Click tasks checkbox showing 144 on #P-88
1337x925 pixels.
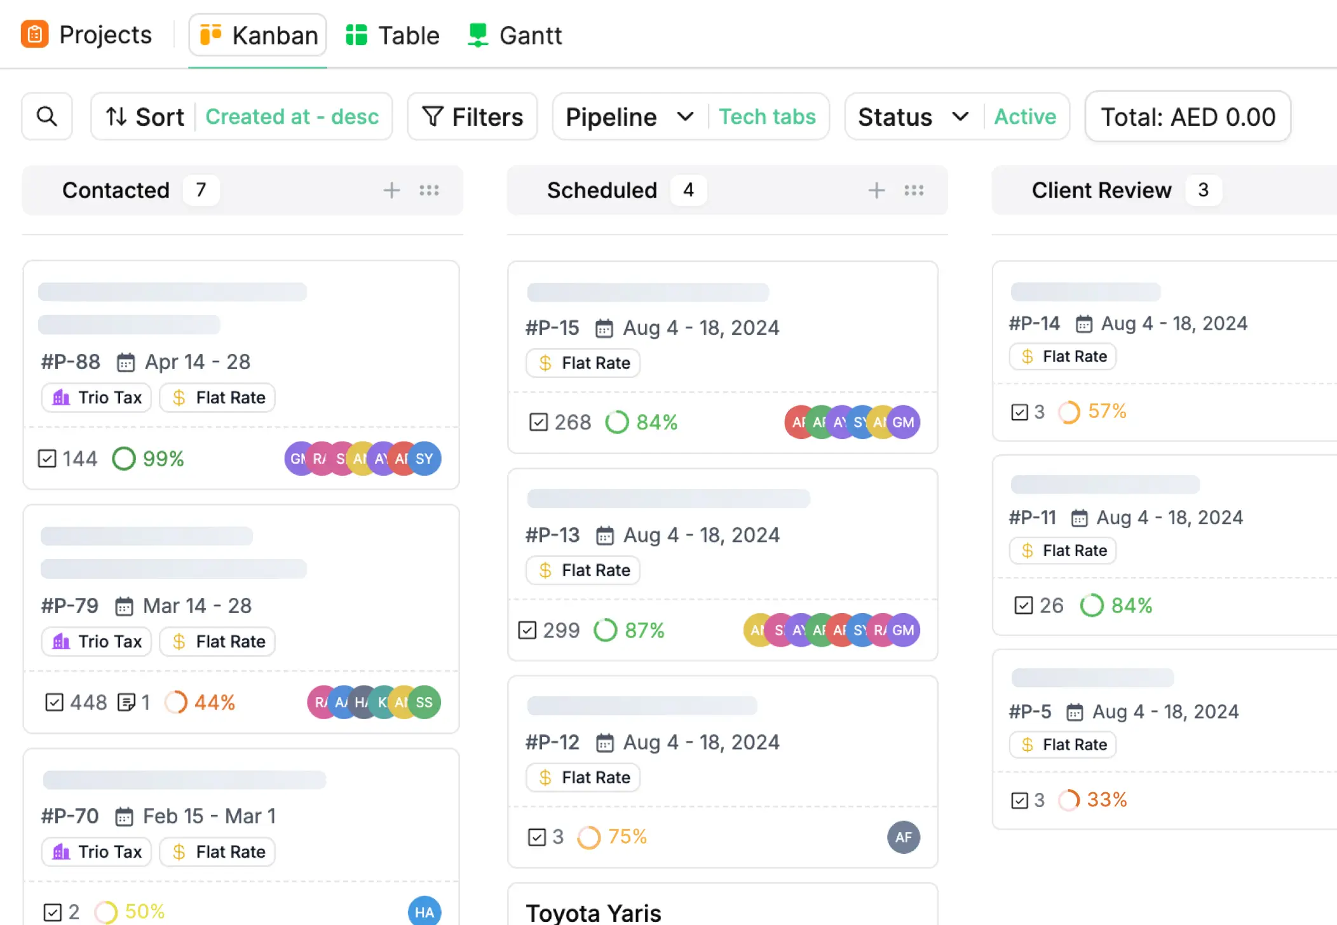(x=47, y=458)
